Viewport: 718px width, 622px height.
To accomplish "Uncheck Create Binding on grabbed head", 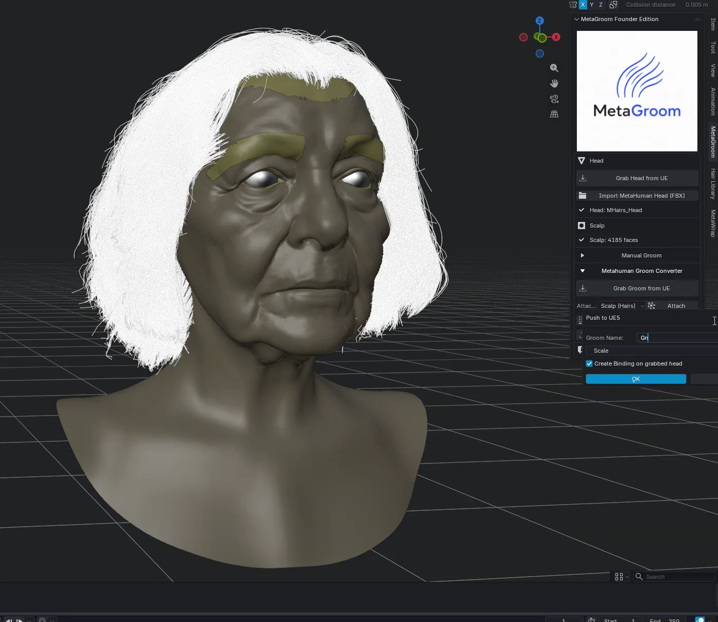I will (x=589, y=364).
